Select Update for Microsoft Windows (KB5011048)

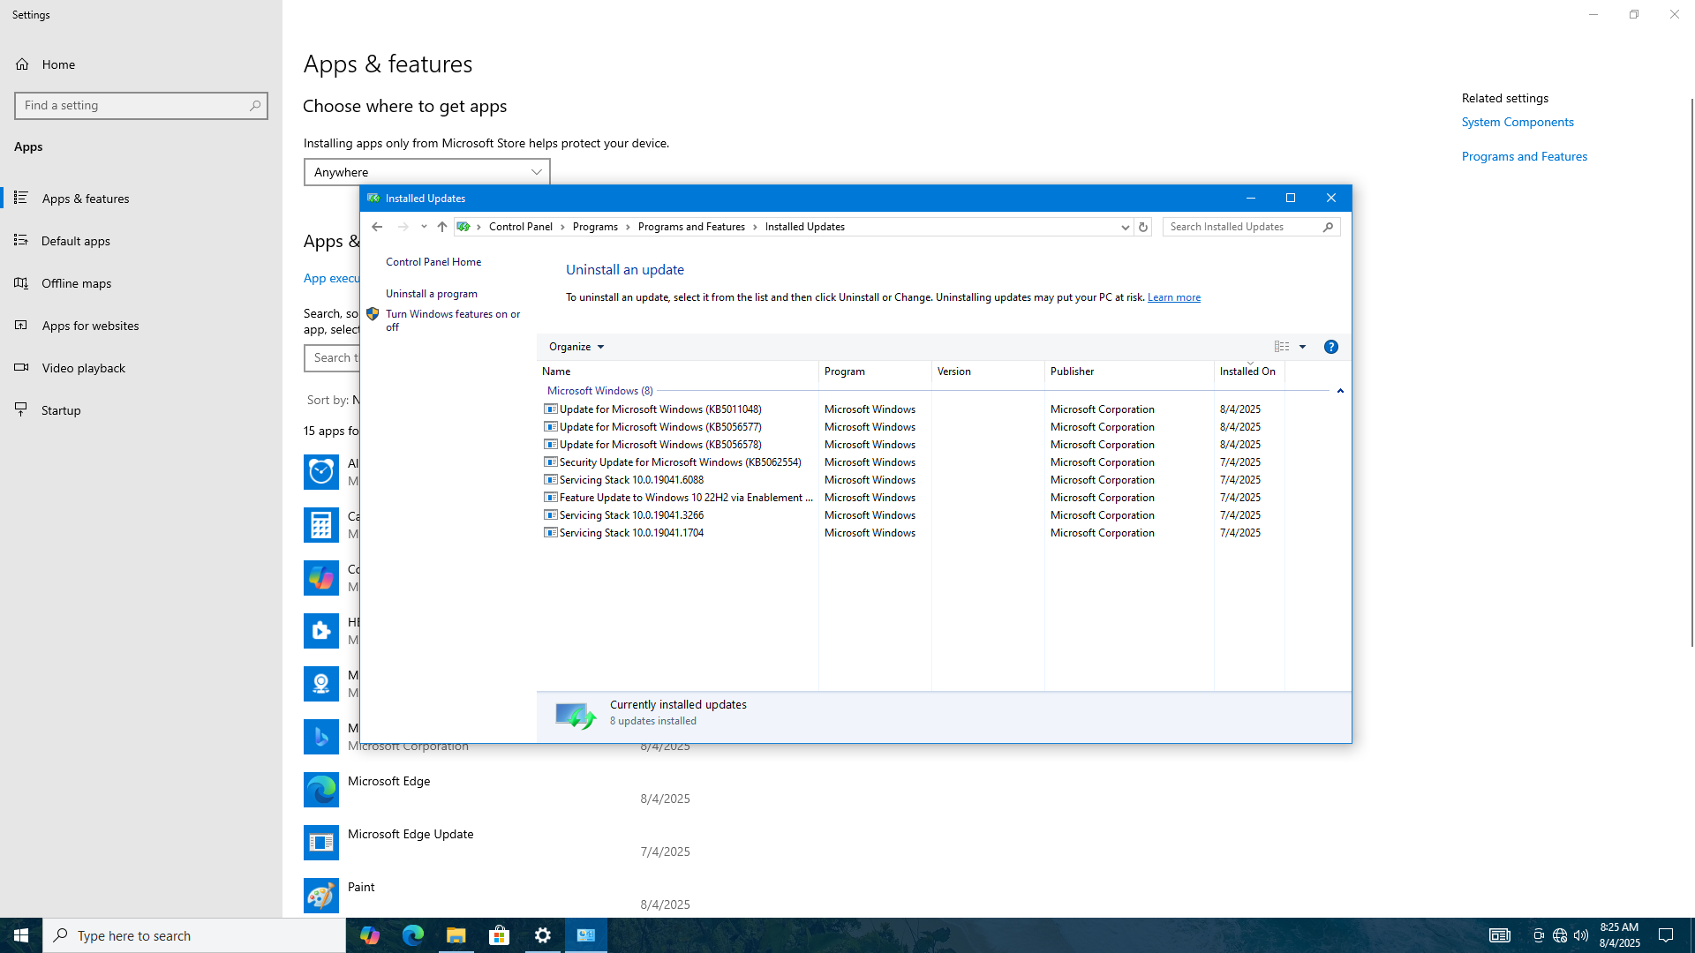[913, 409]
